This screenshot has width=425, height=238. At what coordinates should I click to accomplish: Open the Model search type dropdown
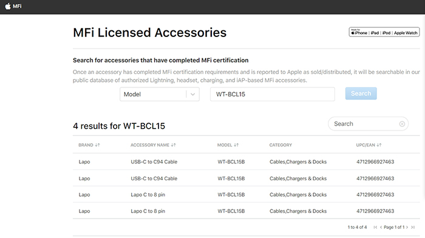tap(160, 94)
